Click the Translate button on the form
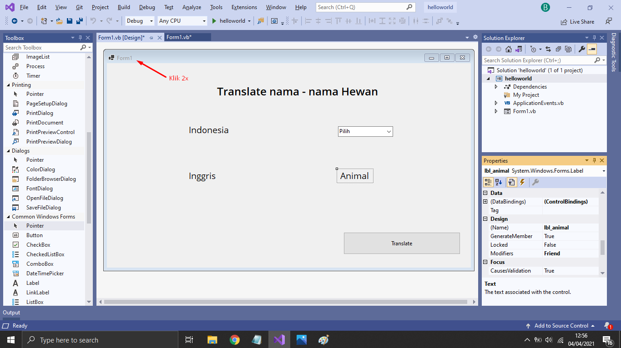 pos(401,243)
